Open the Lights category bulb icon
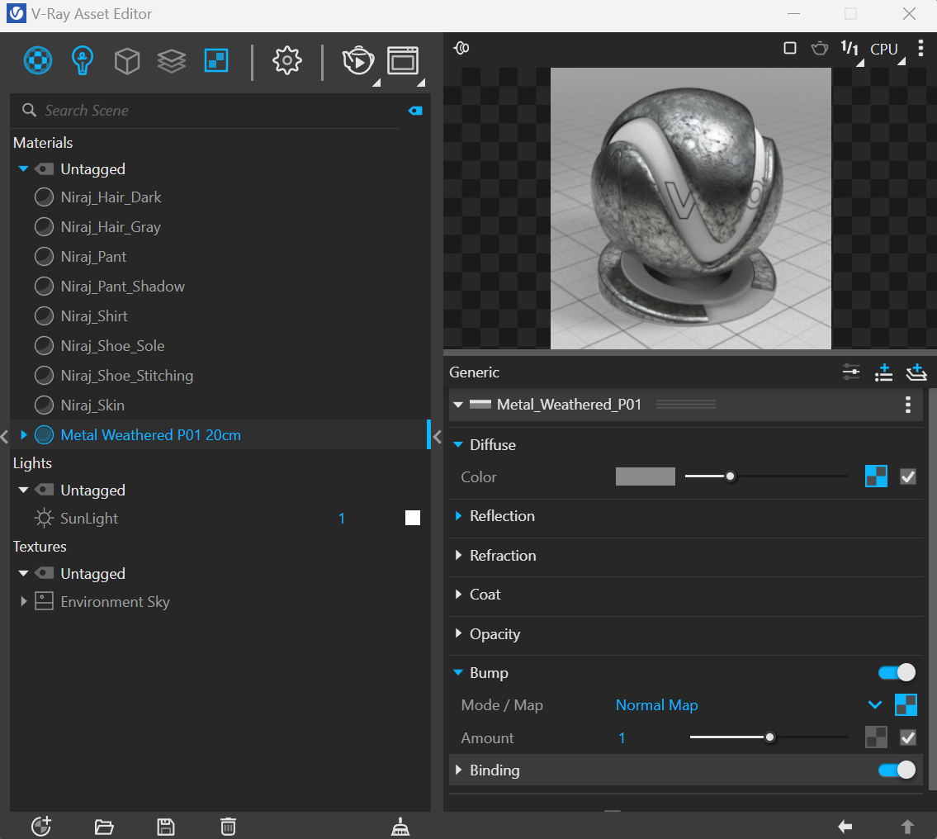Screen dimensions: 937x839 [82, 60]
